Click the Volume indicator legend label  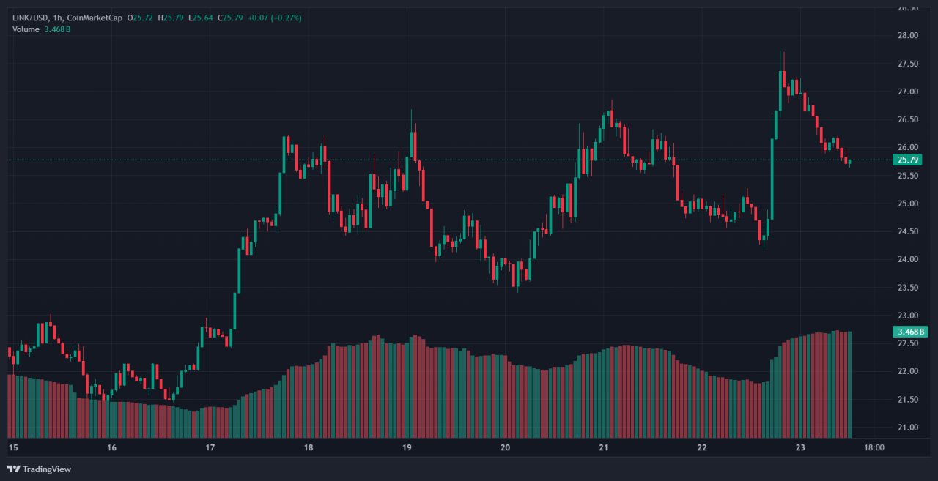pyautogui.click(x=26, y=29)
